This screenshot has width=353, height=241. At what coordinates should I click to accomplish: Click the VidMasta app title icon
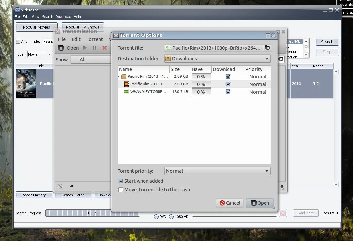click(17, 10)
